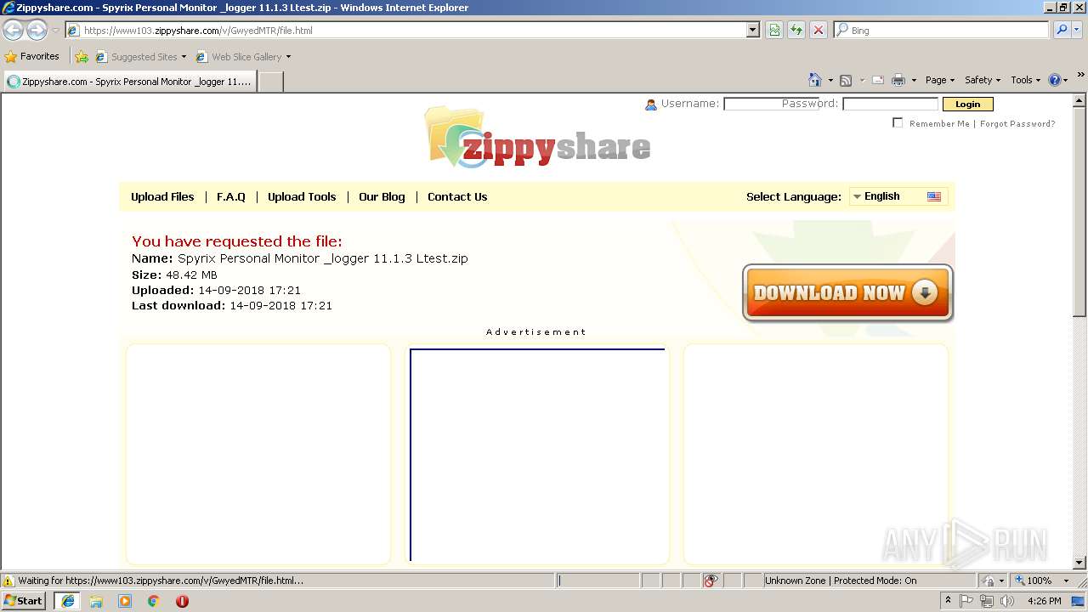The height and width of the screenshot is (612, 1088).
Task: Expand the Home button options arrow
Action: 830,80
